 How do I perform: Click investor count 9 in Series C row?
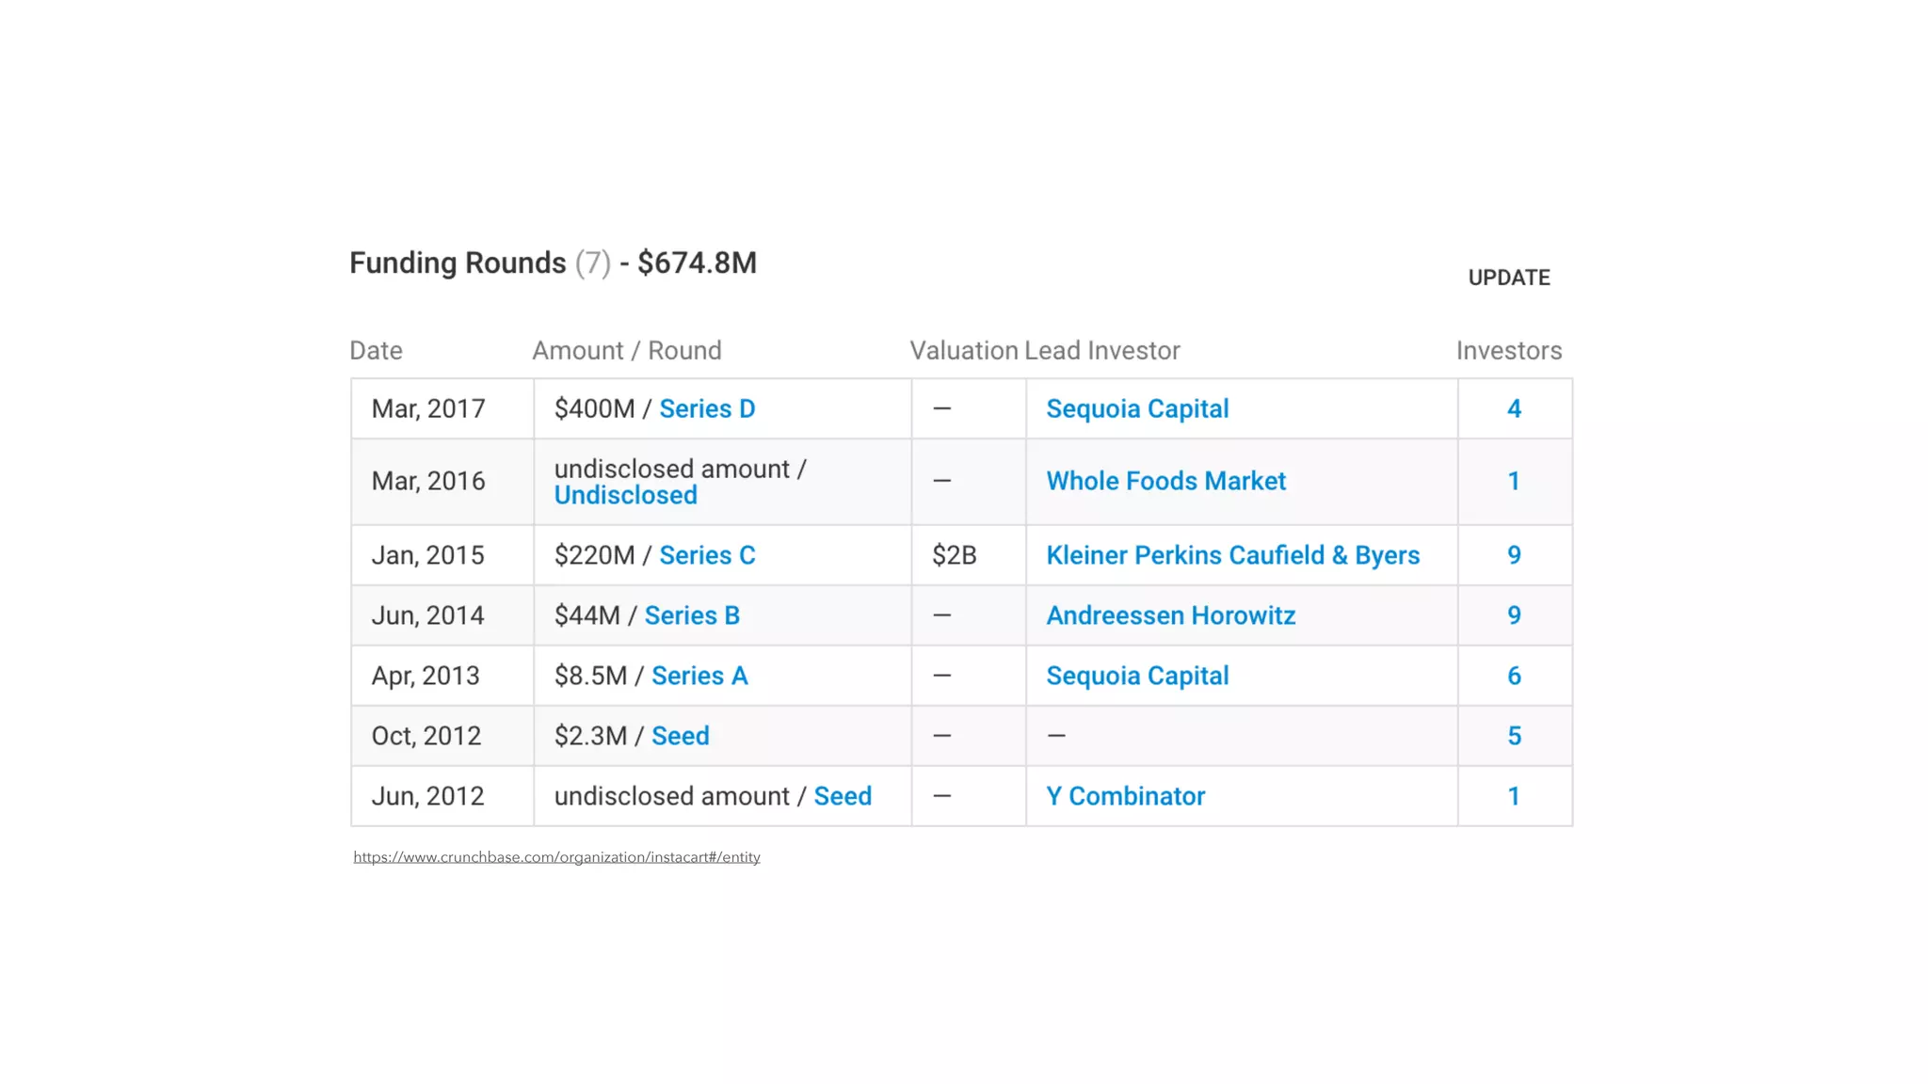pos(1513,555)
